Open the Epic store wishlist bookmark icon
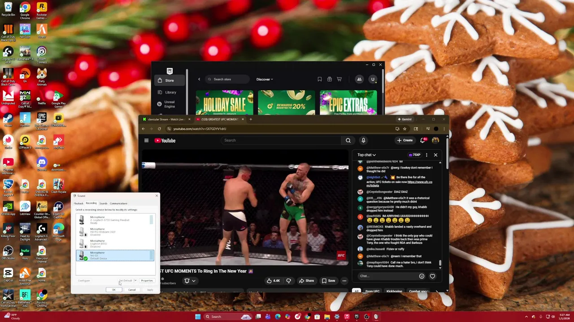Screen dimensions: 574x322 pos(319,79)
